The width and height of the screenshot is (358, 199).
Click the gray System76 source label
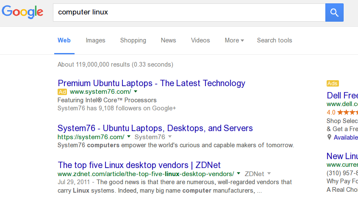coord(150,137)
